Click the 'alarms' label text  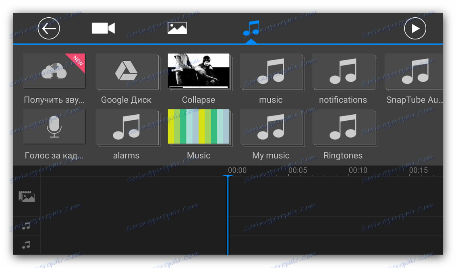pyautogui.click(x=126, y=156)
